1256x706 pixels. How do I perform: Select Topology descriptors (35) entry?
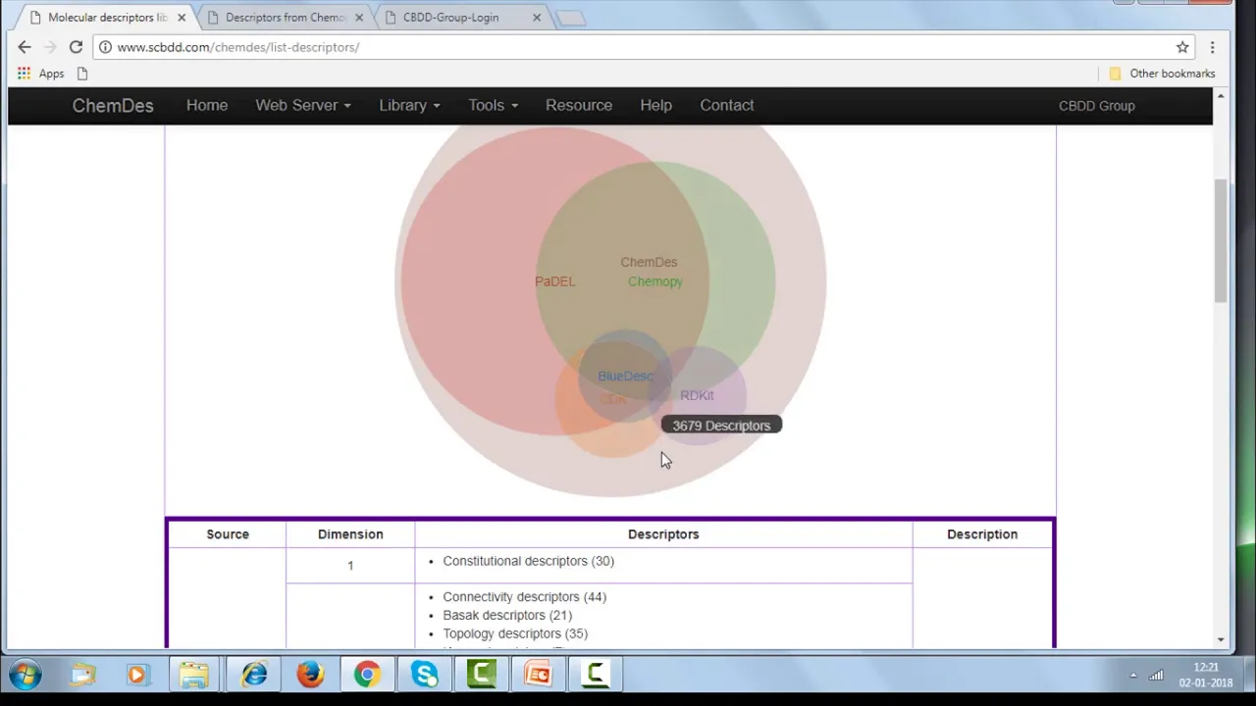(x=515, y=633)
